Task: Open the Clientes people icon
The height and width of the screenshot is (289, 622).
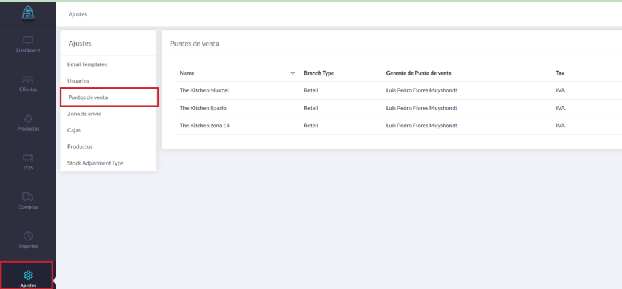Action: click(28, 80)
